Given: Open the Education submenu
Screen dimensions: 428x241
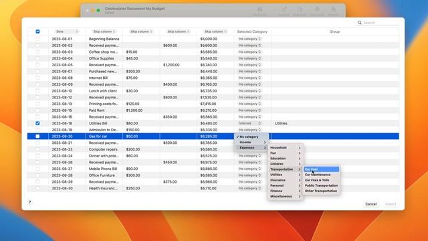Looking at the screenshot, I should (x=286, y=159).
